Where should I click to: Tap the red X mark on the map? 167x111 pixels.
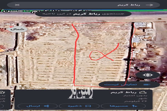(x=104, y=55)
